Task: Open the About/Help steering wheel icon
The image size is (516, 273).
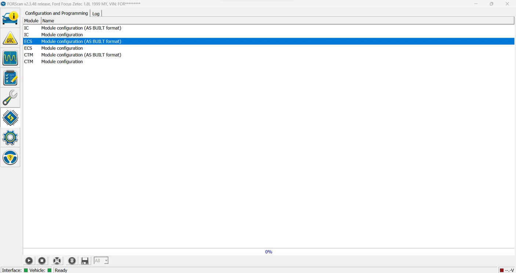Action: [10, 157]
